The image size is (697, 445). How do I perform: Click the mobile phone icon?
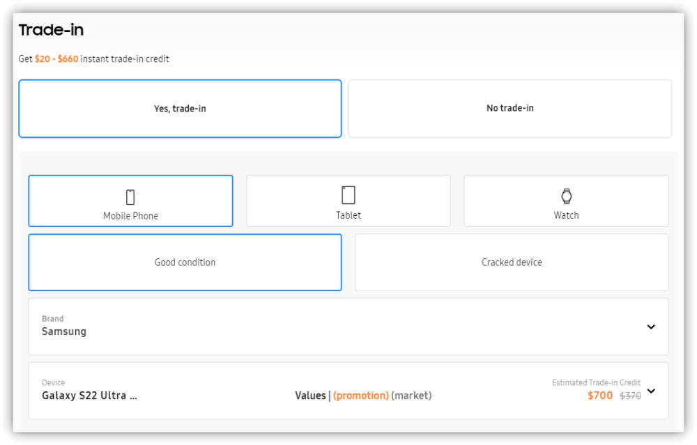[130, 197]
